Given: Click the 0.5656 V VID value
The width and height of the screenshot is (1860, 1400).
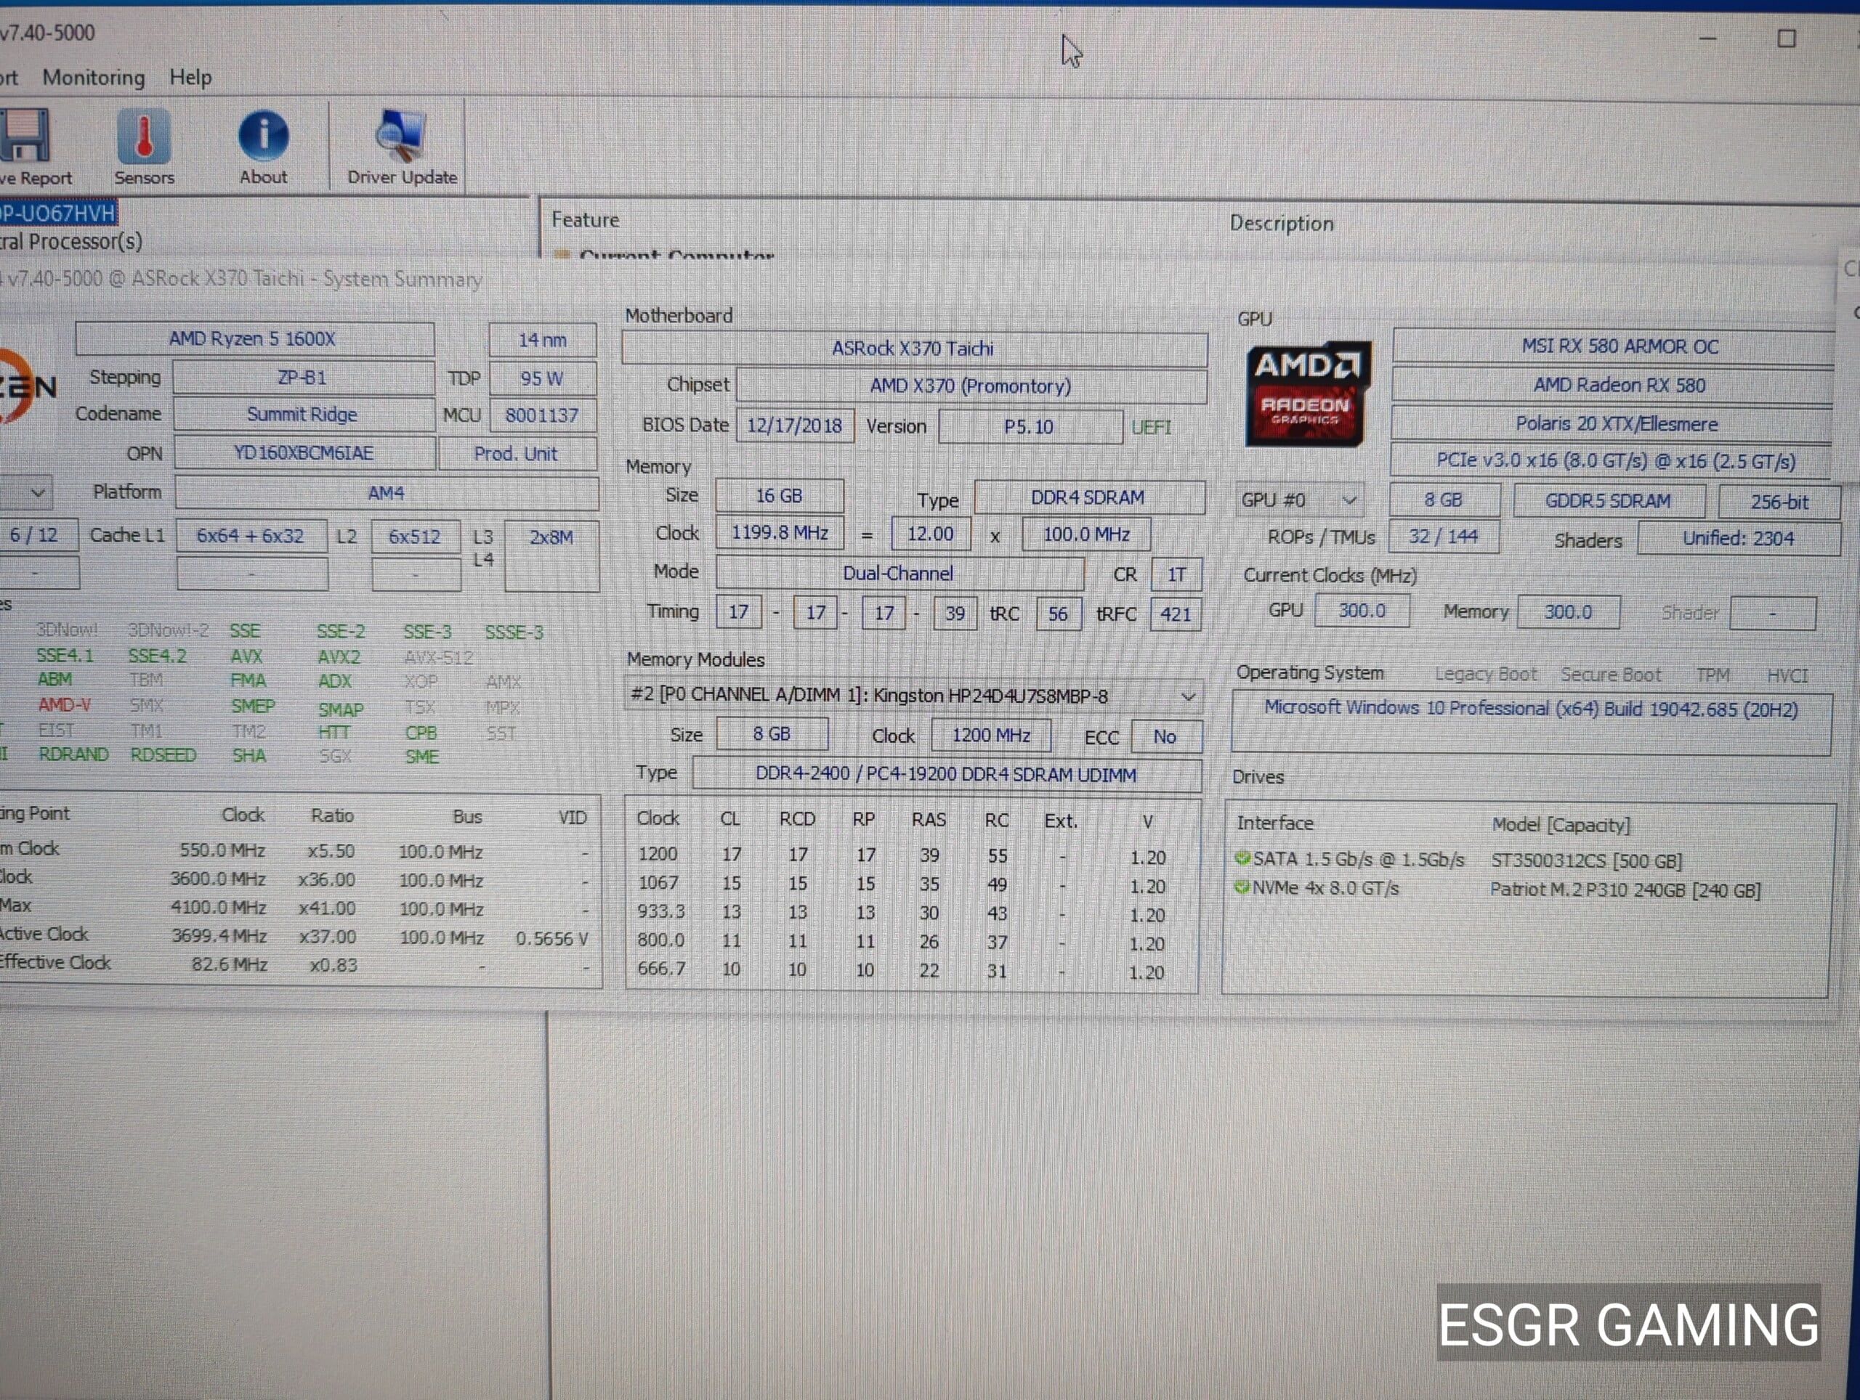Looking at the screenshot, I should pos(551,939).
